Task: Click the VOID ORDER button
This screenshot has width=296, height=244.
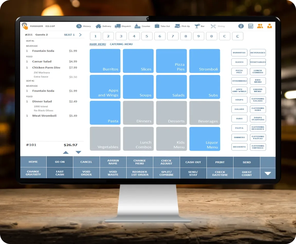Action: 86,173
